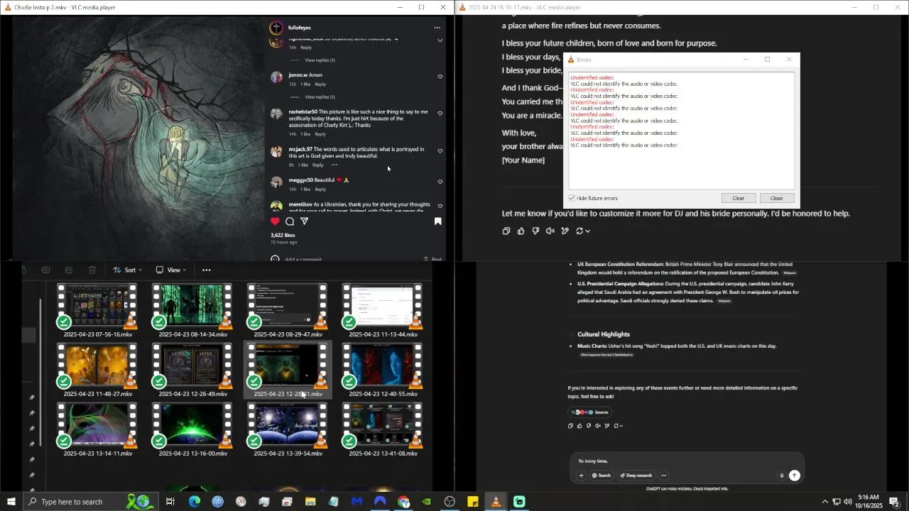Click the Sources button under ChatGPT response
909x511 pixels.
[x=589, y=412]
